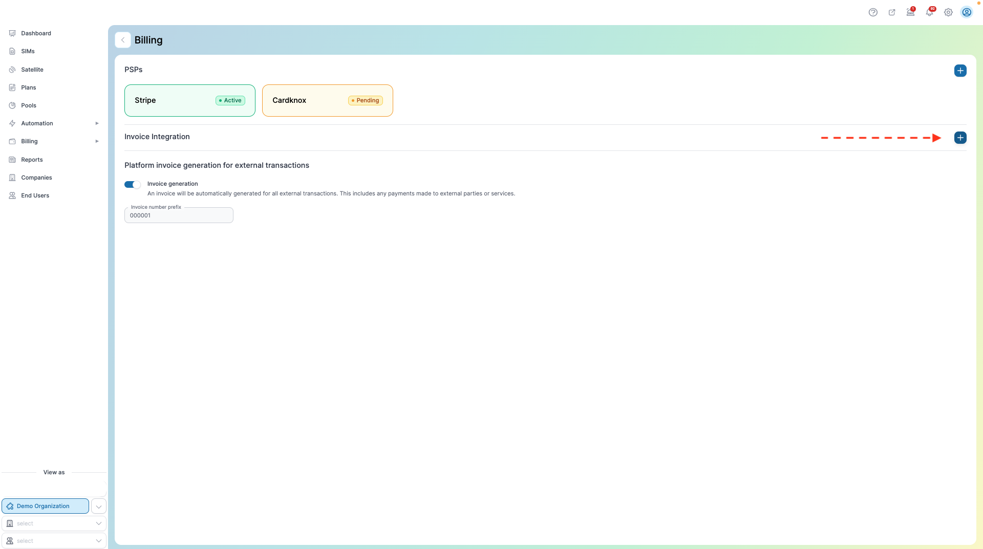Open End Users in the sidebar
The height and width of the screenshot is (549, 983).
(35, 195)
